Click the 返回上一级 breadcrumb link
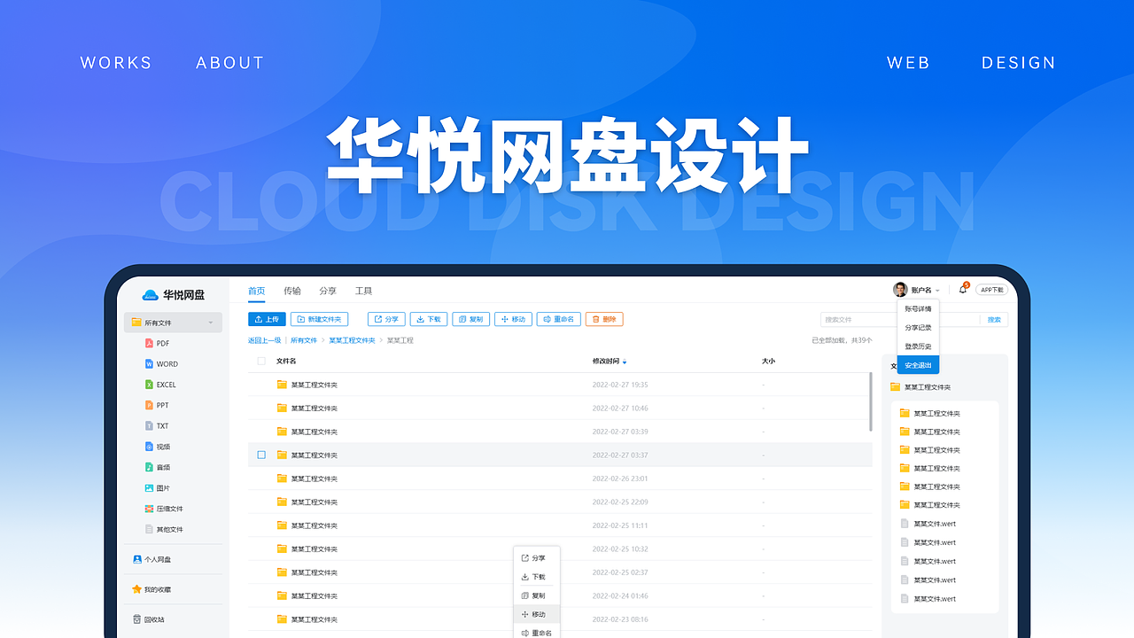Viewport: 1134px width, 638px height. [266, 338]
